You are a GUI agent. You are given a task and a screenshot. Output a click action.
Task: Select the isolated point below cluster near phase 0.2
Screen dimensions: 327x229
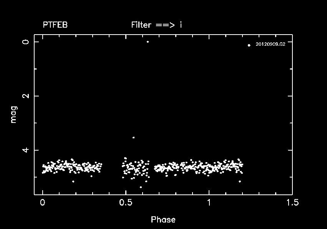(x=73, y=181)
